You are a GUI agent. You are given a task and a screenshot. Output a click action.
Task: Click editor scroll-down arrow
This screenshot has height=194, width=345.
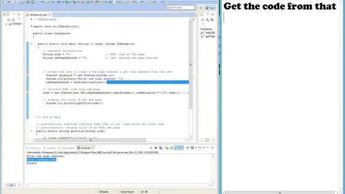(x=190, y=136)
